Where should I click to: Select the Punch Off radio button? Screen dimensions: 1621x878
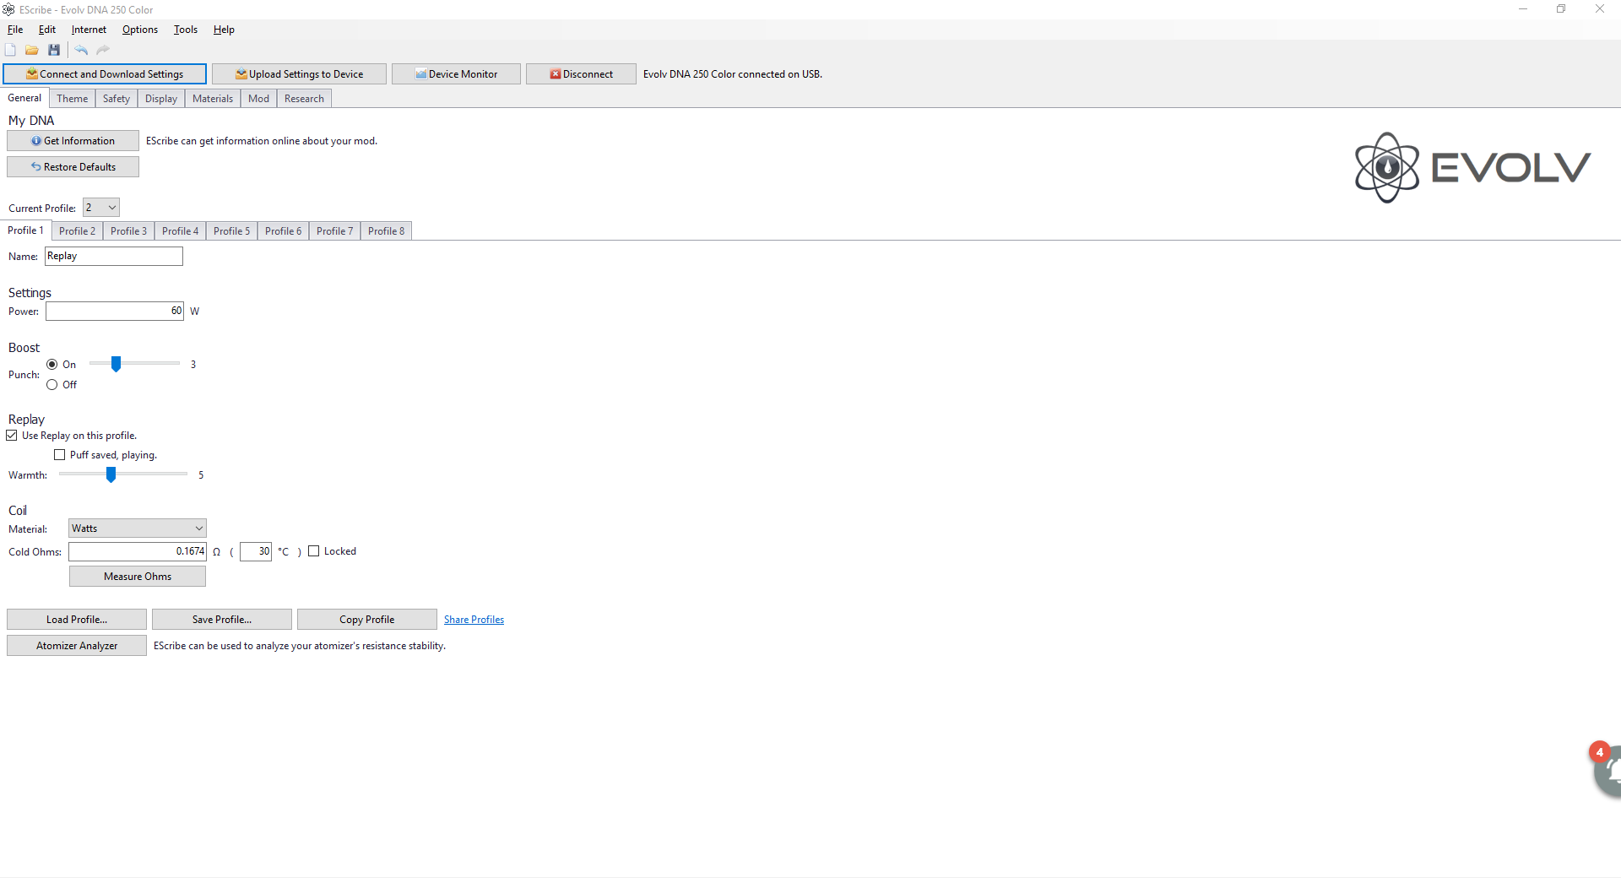52,385
